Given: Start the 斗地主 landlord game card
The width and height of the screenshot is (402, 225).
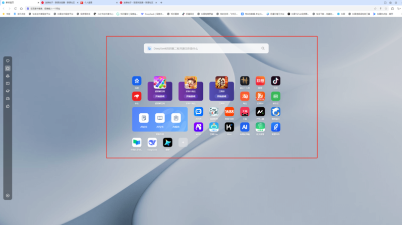Looking at the screenshot, I should [191, 97].
